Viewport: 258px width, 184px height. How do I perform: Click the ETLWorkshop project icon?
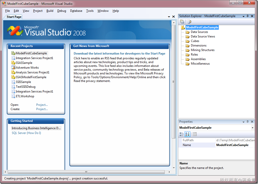pyautogui.click(x=13, y=96)
